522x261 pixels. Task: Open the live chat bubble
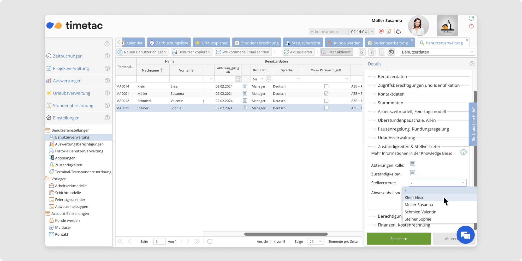[x=465, y=235]
